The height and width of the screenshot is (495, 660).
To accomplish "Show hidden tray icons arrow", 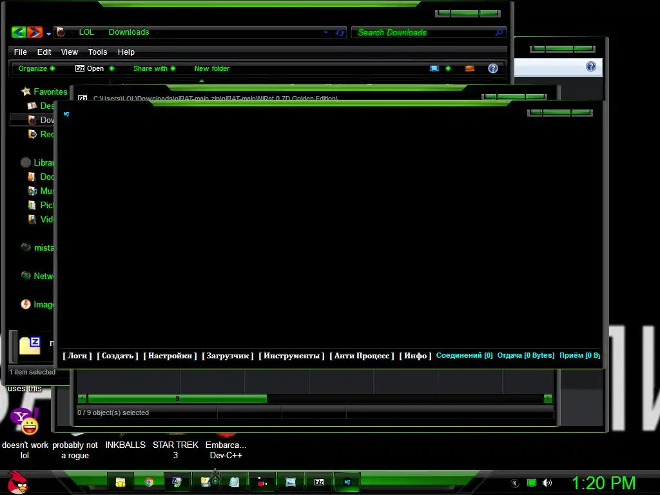I will 514,483.
